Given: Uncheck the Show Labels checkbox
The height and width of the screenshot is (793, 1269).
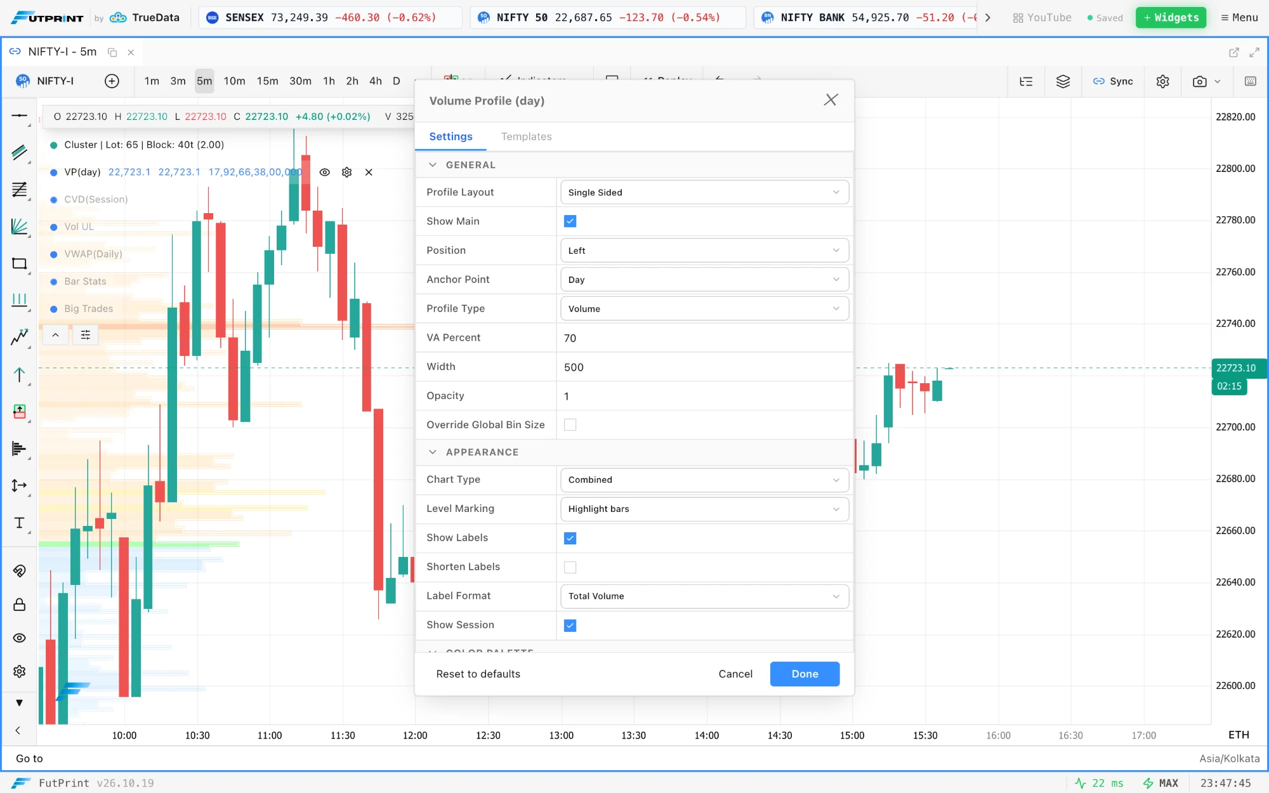Looking at the screenshot, I should (x=570, y=538).
